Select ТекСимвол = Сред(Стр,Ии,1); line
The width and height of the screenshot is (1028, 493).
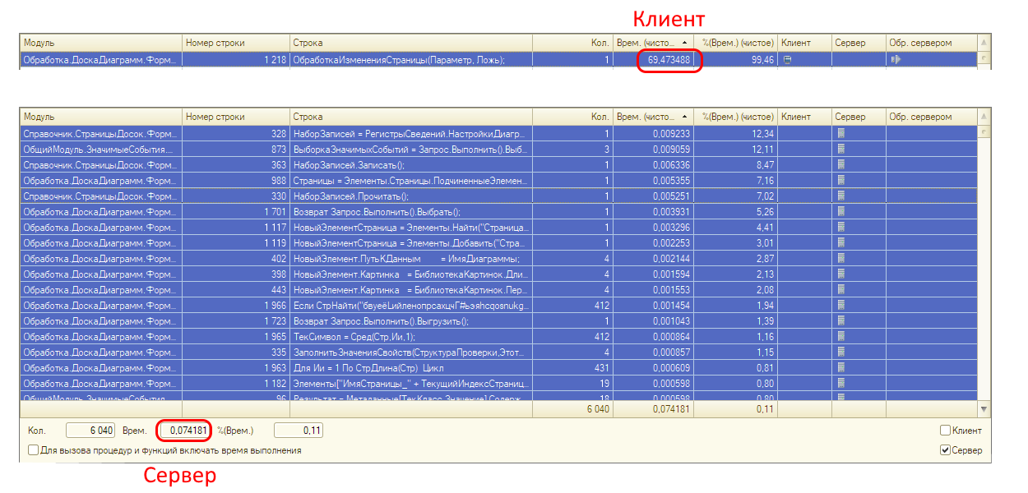click(498, 336)
